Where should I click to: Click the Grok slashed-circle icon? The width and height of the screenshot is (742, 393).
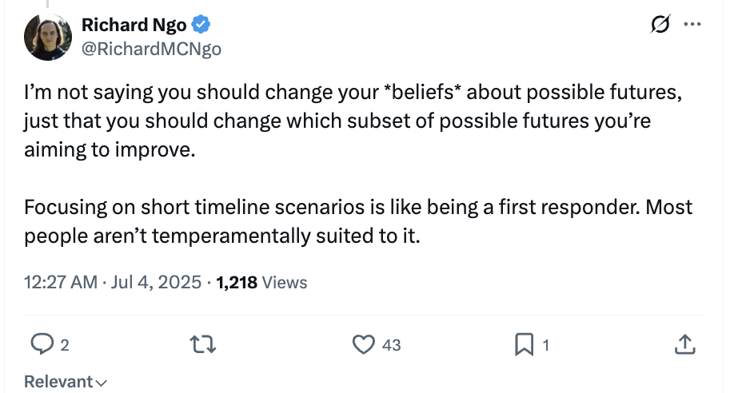tap(661, 26)
